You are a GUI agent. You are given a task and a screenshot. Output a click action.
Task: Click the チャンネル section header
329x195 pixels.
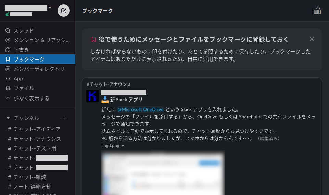[x=26, y=118]
